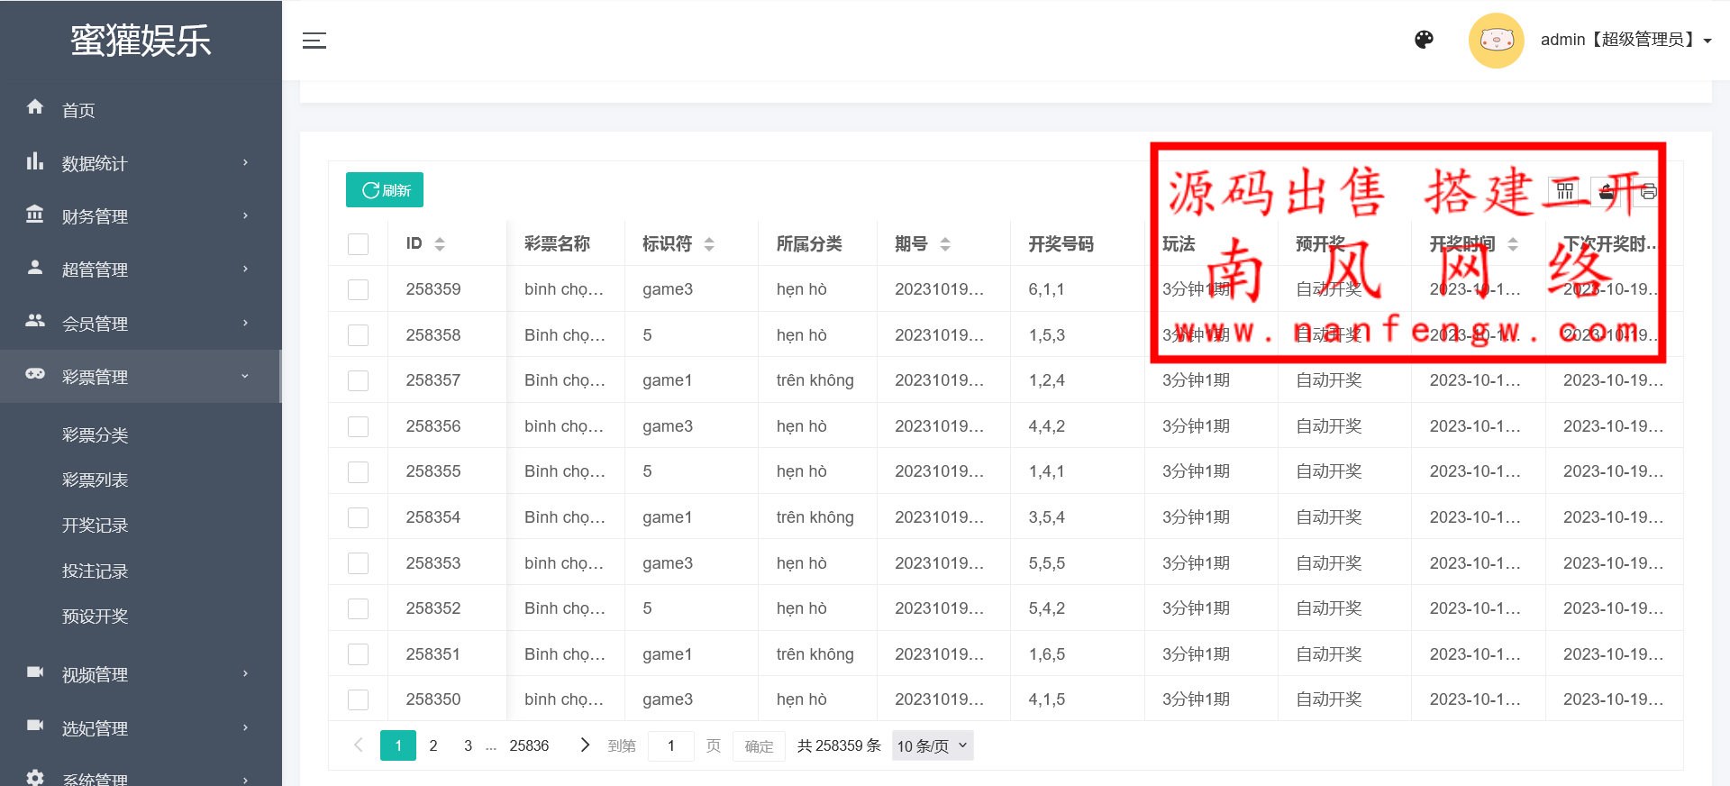
Task: Click the 确定 page jump button
Action: [759, 745]
